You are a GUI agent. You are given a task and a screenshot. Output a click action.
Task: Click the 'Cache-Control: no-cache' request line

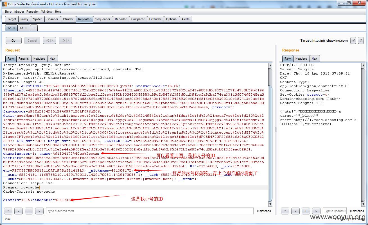pos(29,192)
